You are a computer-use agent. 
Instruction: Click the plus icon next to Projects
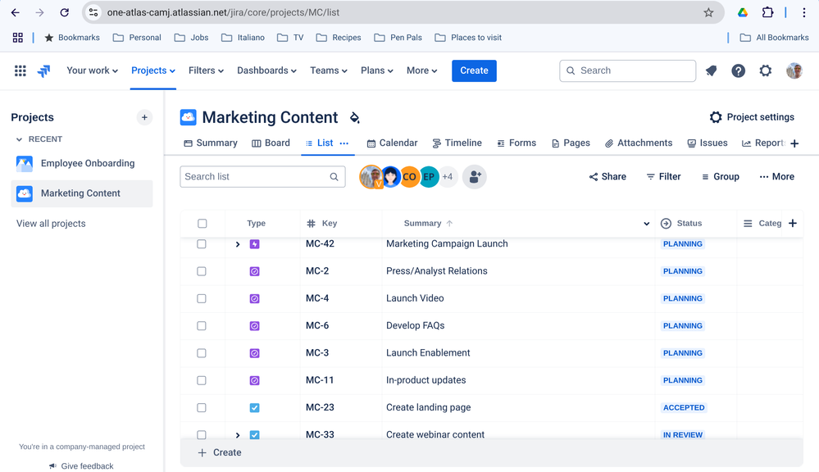(x=144, y=117)
